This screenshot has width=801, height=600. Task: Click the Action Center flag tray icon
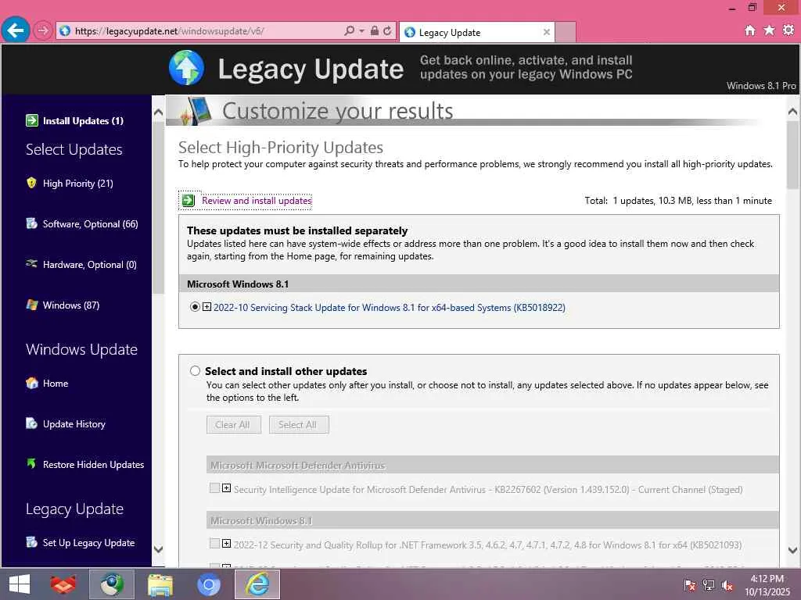coord(690,585)
